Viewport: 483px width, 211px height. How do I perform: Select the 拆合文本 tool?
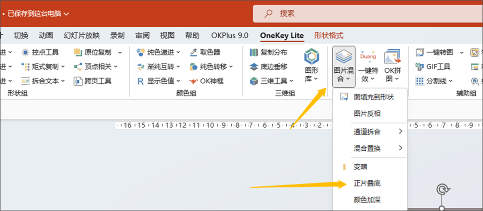(x=43, y=81)
